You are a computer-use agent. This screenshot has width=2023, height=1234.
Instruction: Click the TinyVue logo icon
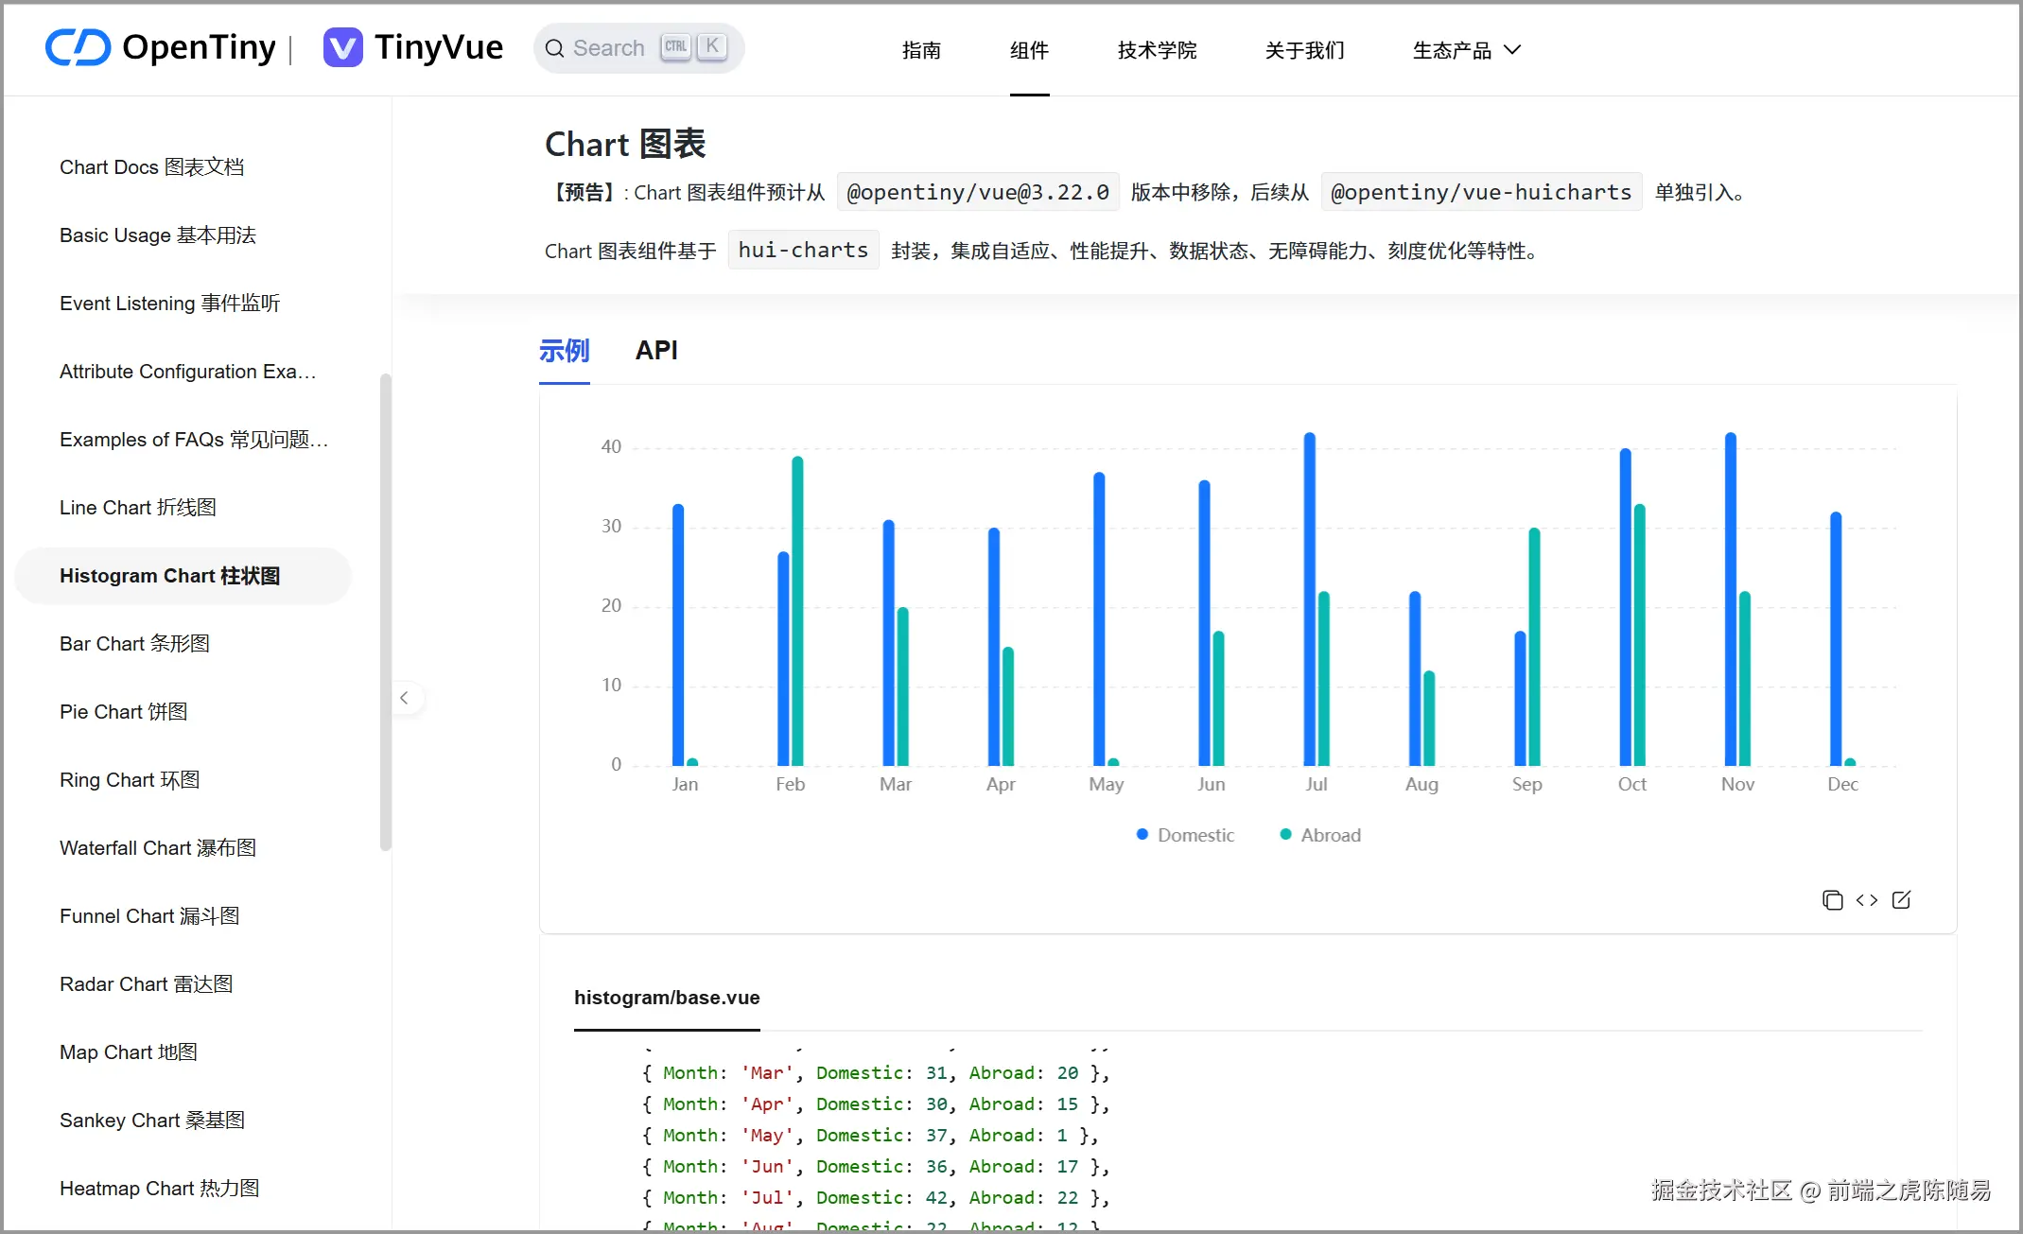(342, 47)
